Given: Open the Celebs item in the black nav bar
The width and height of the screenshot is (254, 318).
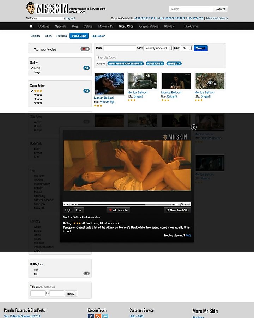Looking at the screenshot, I should pyautogui.click(x=88, y=26).
